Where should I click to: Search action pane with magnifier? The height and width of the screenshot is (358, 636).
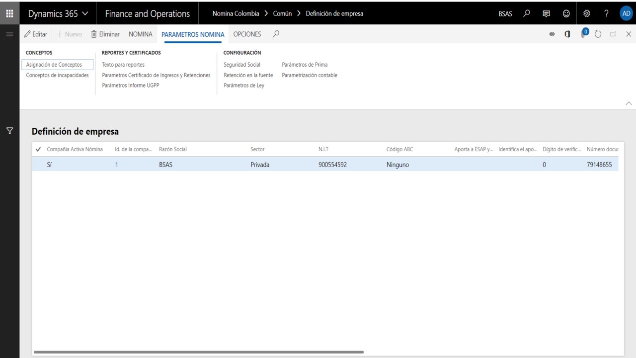276,34
